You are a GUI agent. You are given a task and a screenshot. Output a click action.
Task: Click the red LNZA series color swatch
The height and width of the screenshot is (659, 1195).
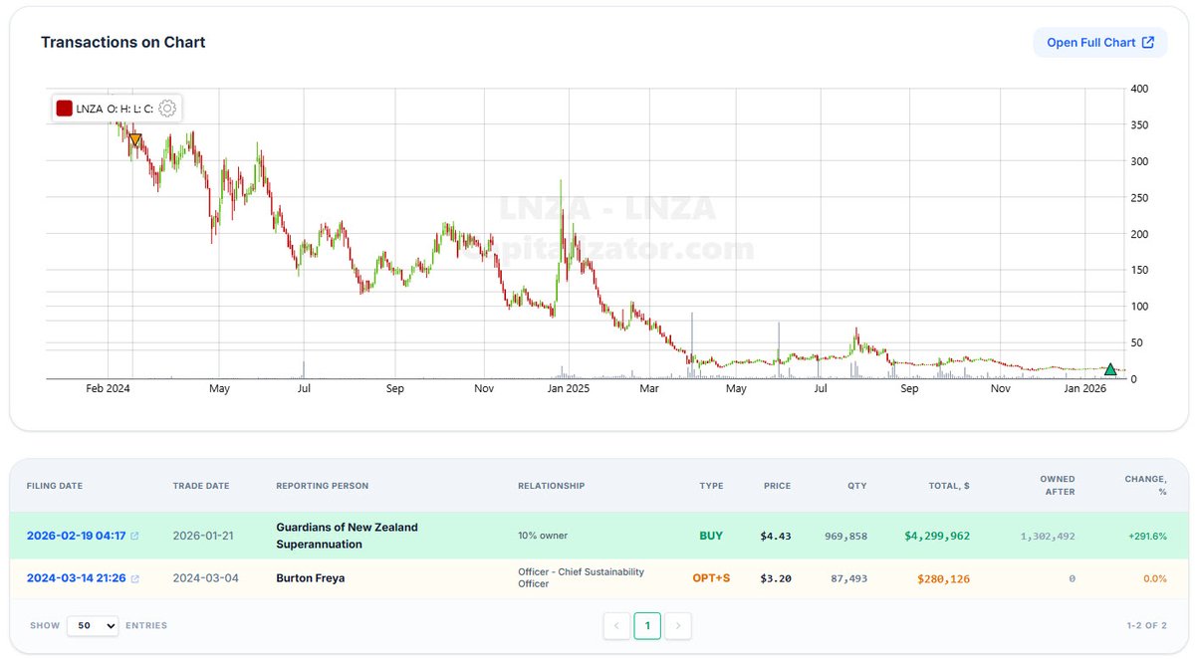[x=64, y=109]
